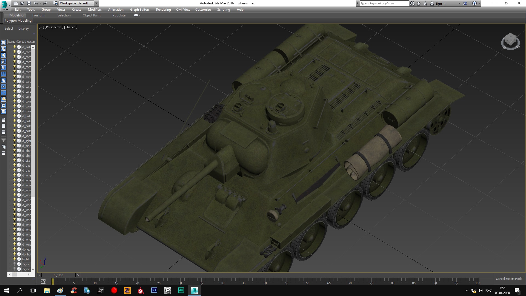Screen dimensions: 526x296
Task: Open the Quick Access toolbar customize arrow
Action: point(96,3)
